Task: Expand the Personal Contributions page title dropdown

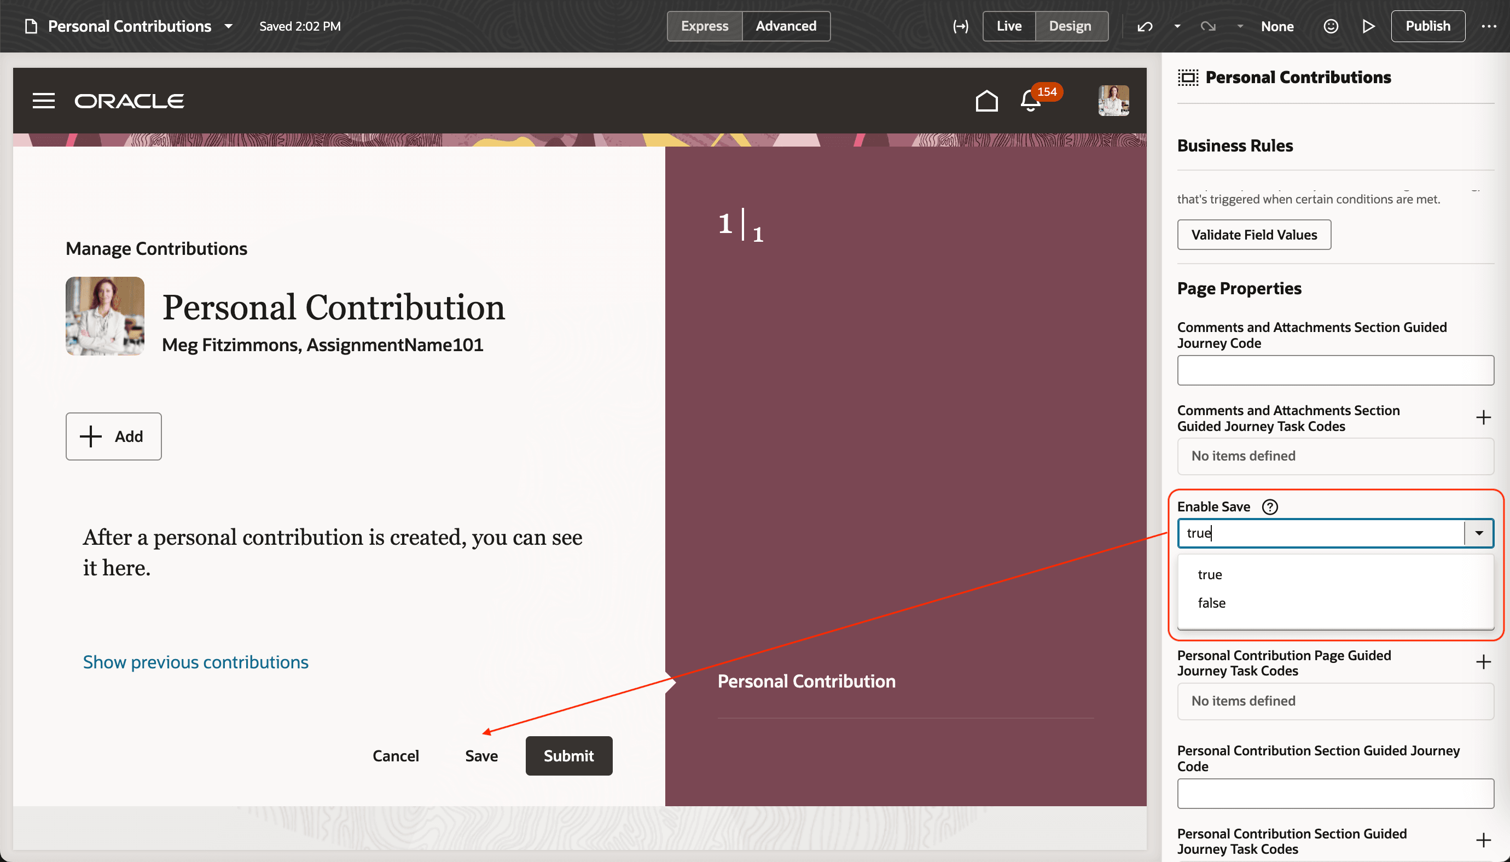Action: 228,26
